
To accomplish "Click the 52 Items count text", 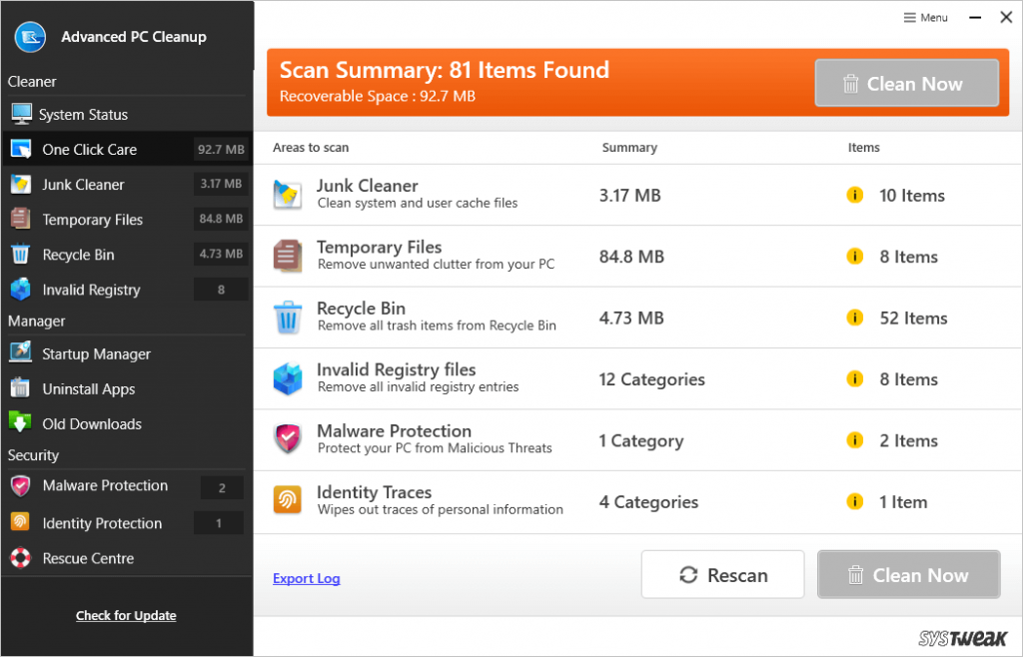I will point(913,319).
